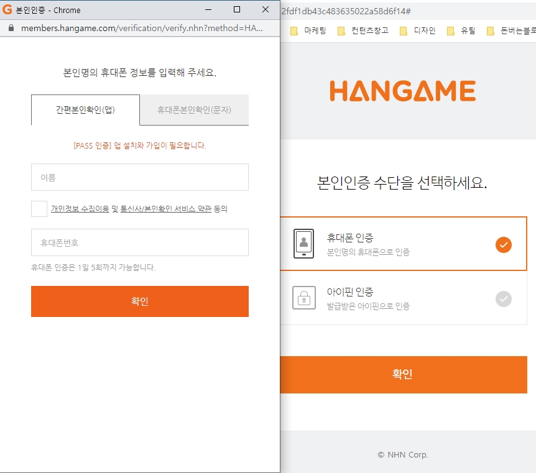Viewport: 536px width, 473px height.
Task: Click the lock icon for 아이핀 인증
Action: [304, 298]
